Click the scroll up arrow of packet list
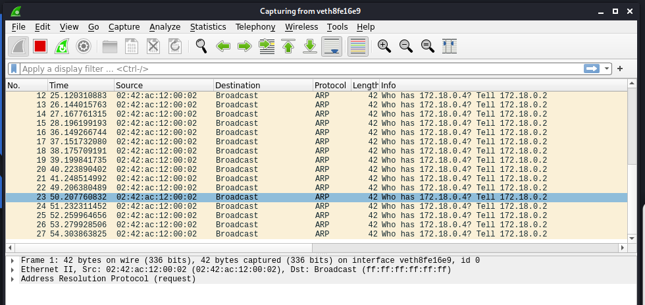The height and width of the screenshot is (305, 645). click(632, 84)
